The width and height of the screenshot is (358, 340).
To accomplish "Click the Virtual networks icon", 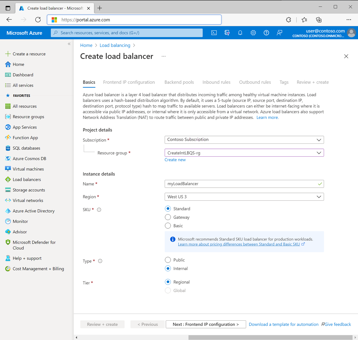I will (x=8, y=200).
